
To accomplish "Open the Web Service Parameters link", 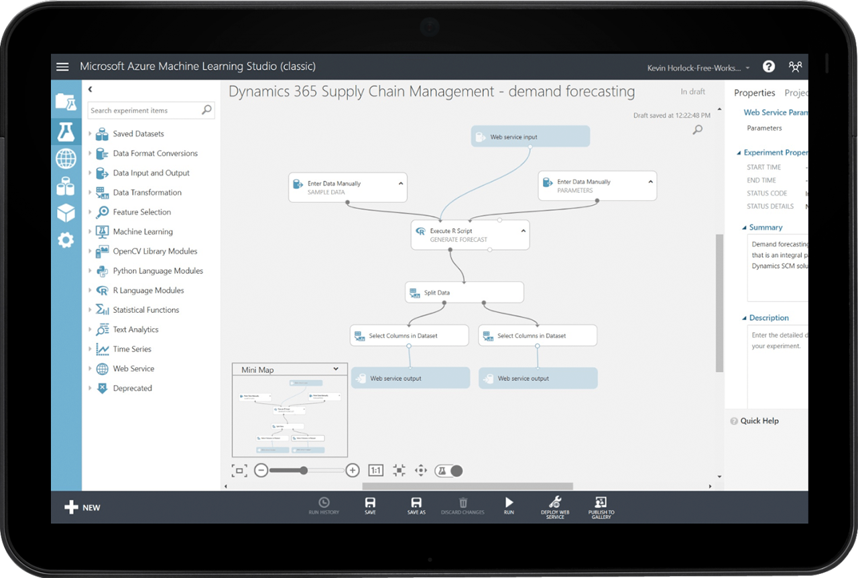I will 776,113.
